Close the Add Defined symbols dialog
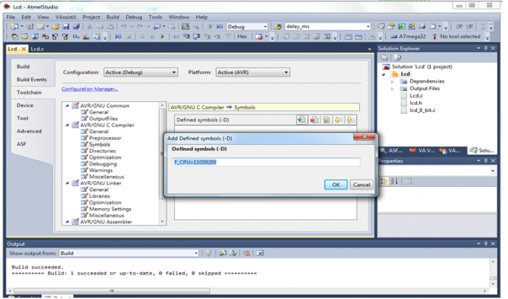This screenshot has height=299, width=508. click(x=364, y=137)
